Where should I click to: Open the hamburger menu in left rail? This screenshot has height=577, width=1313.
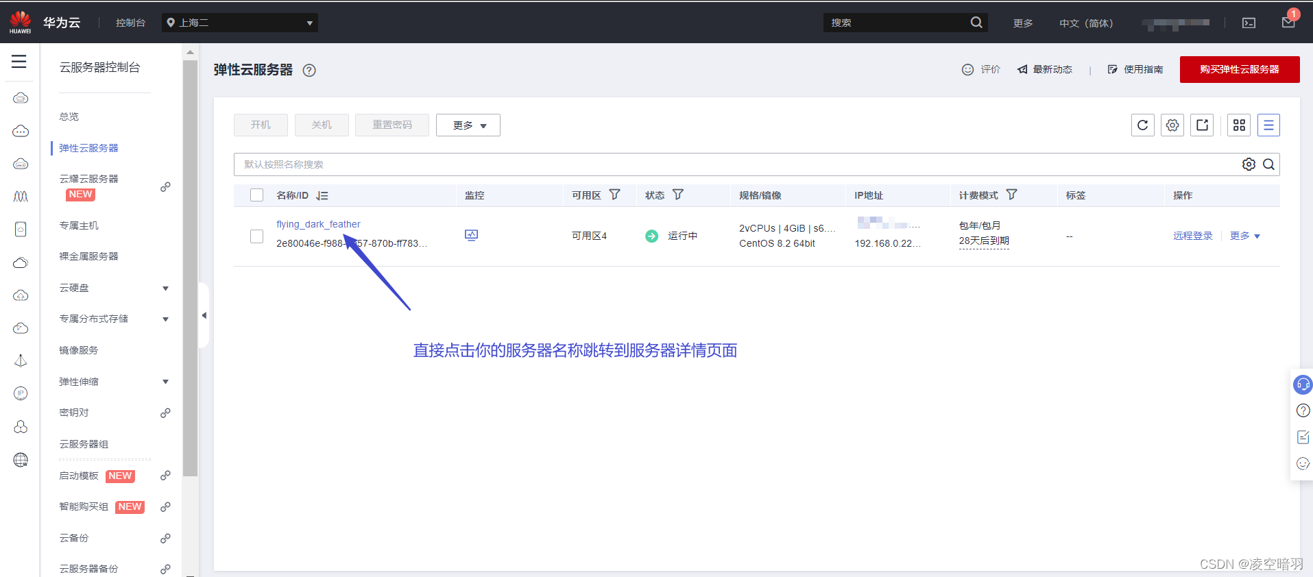pos(19,62)
